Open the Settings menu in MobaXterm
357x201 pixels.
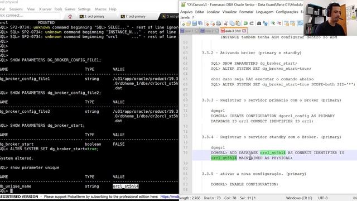pyautogui.click(x=84, y=9)
